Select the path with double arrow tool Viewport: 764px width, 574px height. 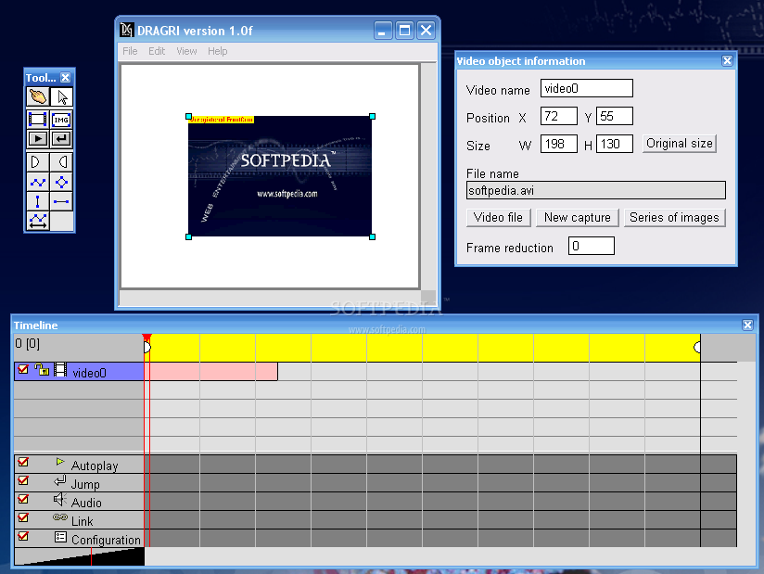tap(37, 221)
